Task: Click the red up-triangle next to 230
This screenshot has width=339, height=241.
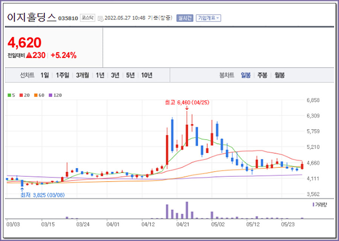Action: [x=29, y=55]
